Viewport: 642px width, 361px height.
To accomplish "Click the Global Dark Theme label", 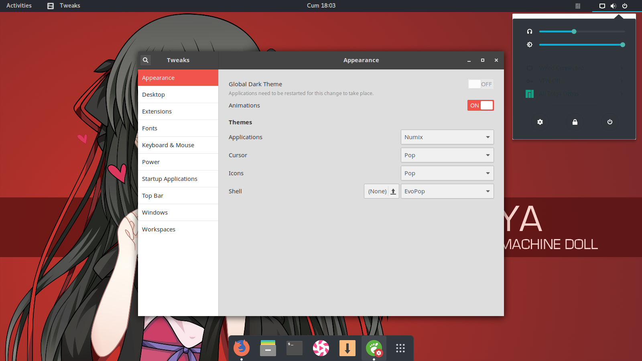I will point(255,84).
